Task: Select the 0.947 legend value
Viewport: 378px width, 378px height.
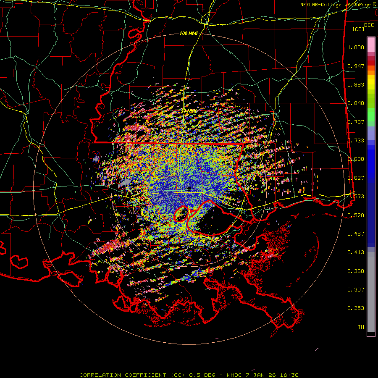Action: [x=356, y=66]
